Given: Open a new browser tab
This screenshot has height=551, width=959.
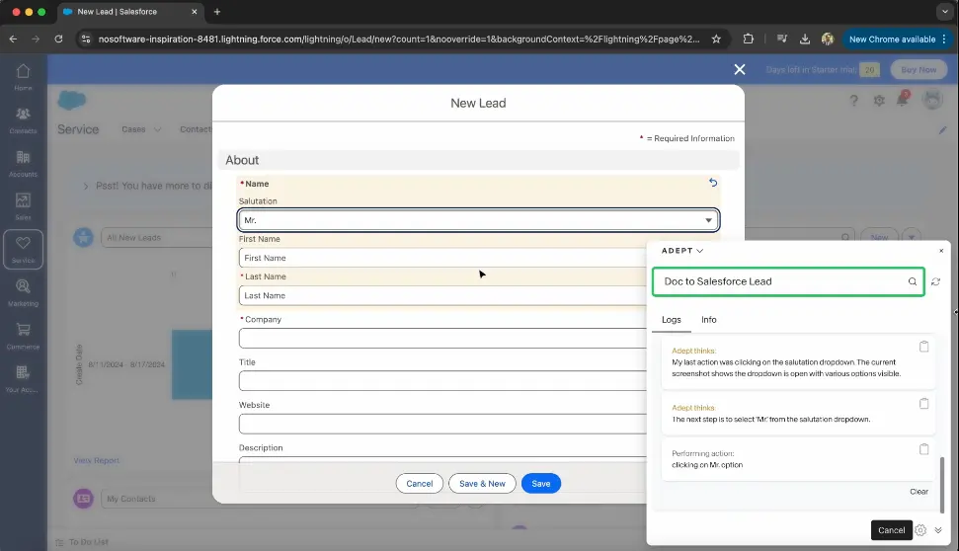Looking at the screenshot, I should [x=217, y=12].
